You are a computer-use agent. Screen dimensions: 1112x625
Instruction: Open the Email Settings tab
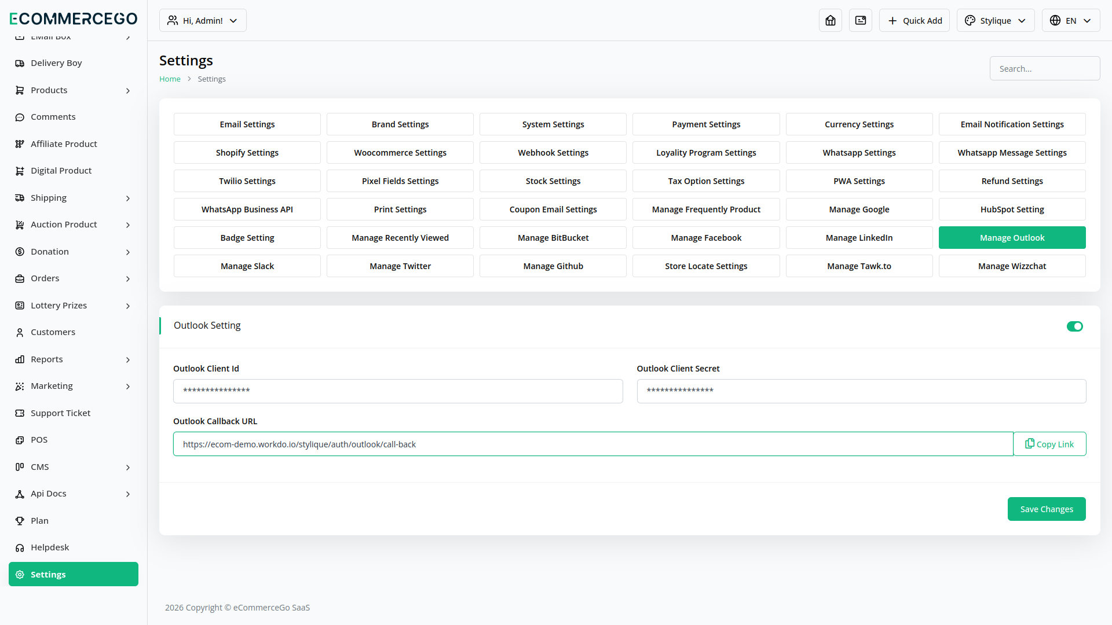point(247,124)
